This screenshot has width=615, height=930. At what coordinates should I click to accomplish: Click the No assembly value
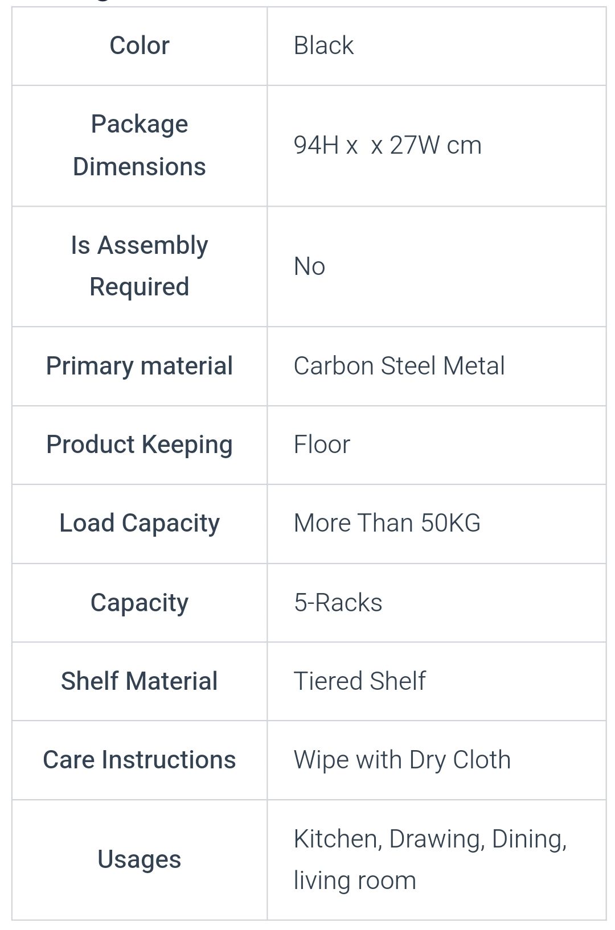pyautogui.click(x=309, y=266)
